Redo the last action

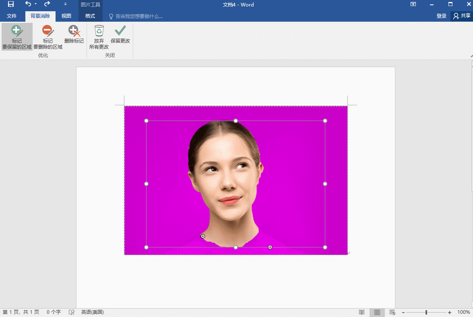coord(47,4)
